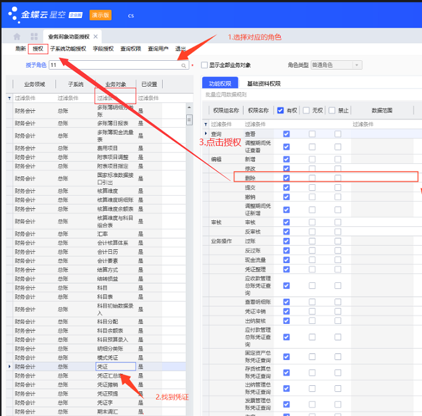Enable 显示全部业务对象 checkbox
The image size is (422, 416).
click(x=204, y=65)
